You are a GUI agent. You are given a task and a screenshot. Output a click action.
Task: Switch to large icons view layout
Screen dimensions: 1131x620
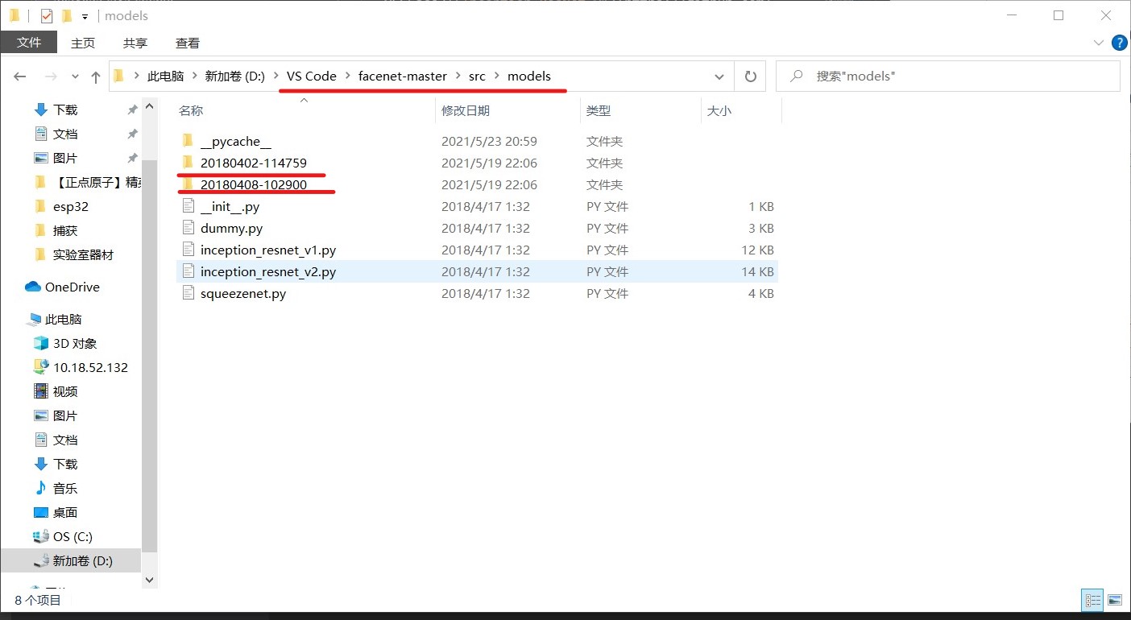(x=1115, y=600)
